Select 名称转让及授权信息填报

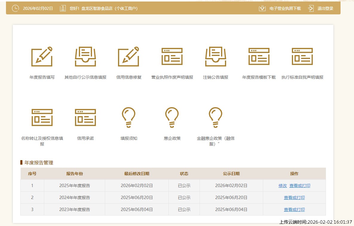[42, 117]
